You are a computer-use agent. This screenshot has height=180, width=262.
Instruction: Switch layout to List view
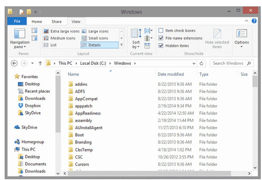(50, 45)
